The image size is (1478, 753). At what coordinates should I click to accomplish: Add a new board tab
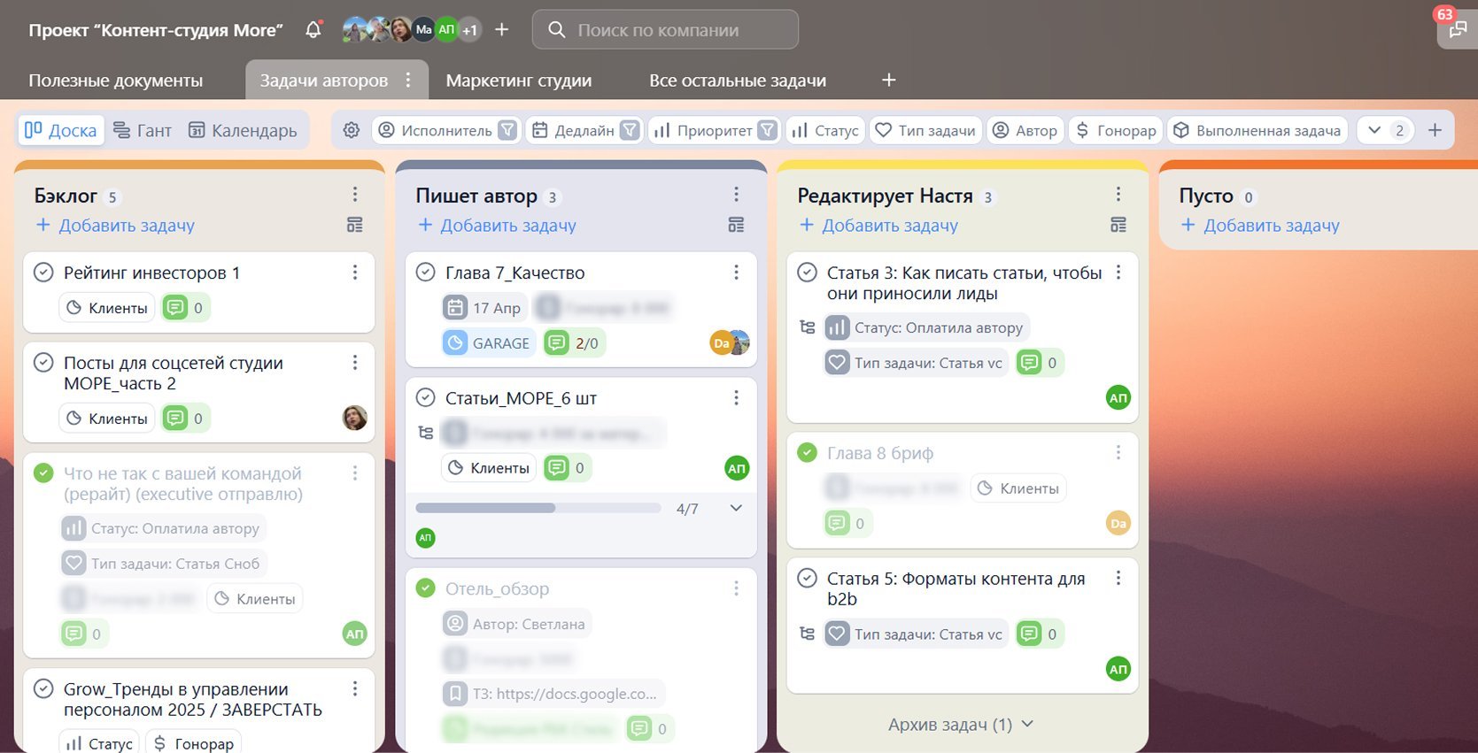[x=889, y=81]
